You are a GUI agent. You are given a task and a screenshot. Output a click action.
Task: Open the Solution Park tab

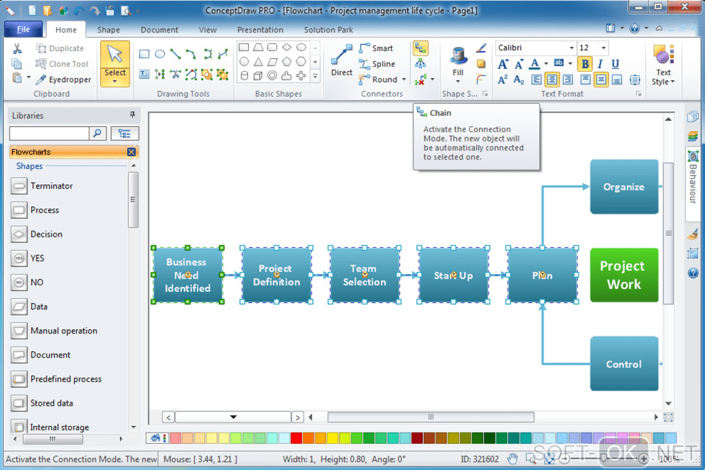click(x=328, y=30)
